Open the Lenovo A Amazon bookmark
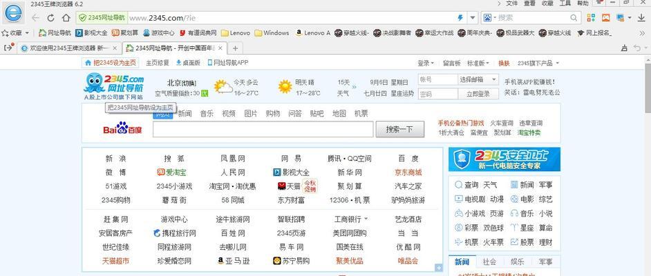Image resolution: width=651 pixels, height=276 pixels. [x=312, y=32]
